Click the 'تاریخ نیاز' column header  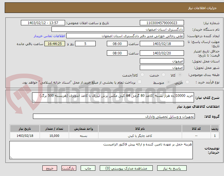tap(25, 129)
